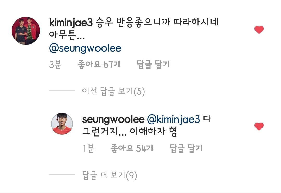Image resolution: width=281 pixels, height=193 pixels.
Task: View who liked via 좋아요 54개
Action: (x=132, y=148)
